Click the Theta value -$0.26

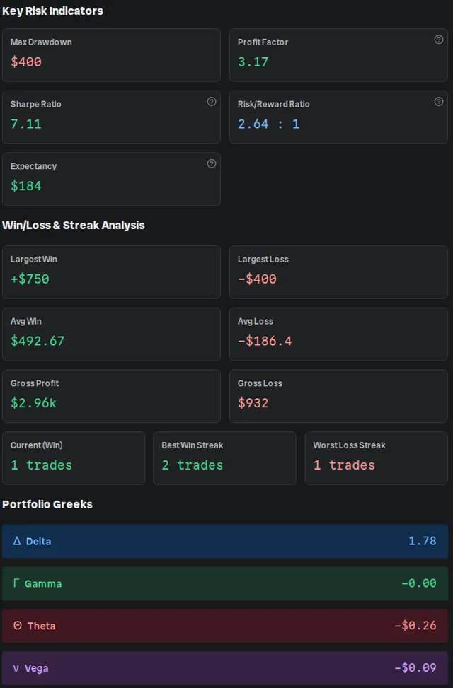(415, 625)
